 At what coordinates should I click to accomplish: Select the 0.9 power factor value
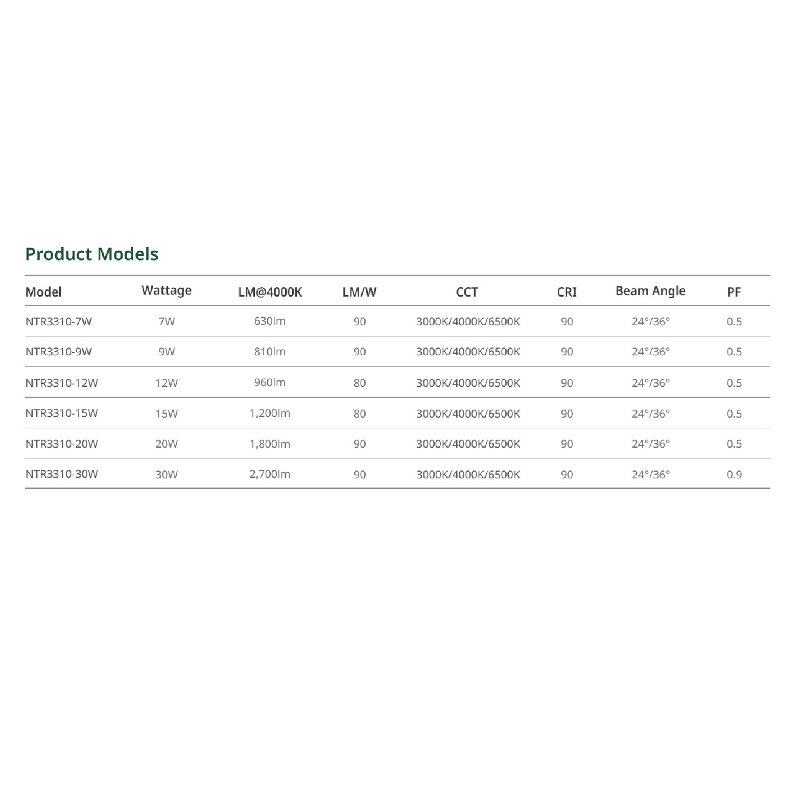click(x=734, y=475)
